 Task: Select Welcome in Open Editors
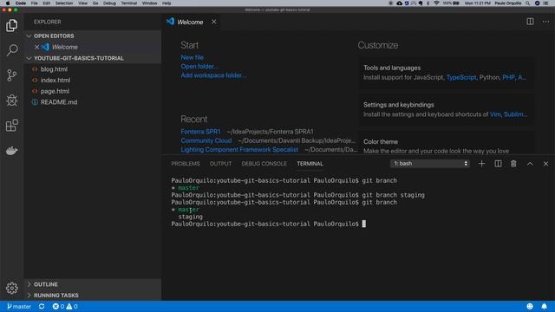click(65, 47)
